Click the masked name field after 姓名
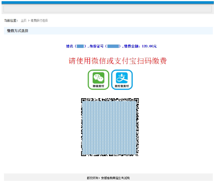Screen dimensions: 214x181 (x=80, y=46)
